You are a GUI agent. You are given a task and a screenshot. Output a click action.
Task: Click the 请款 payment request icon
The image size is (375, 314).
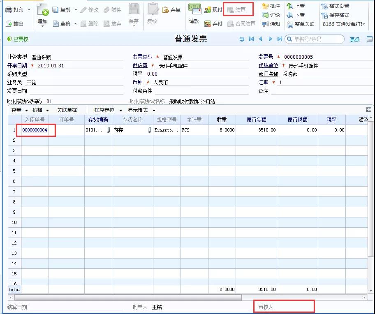click(194, 9)
